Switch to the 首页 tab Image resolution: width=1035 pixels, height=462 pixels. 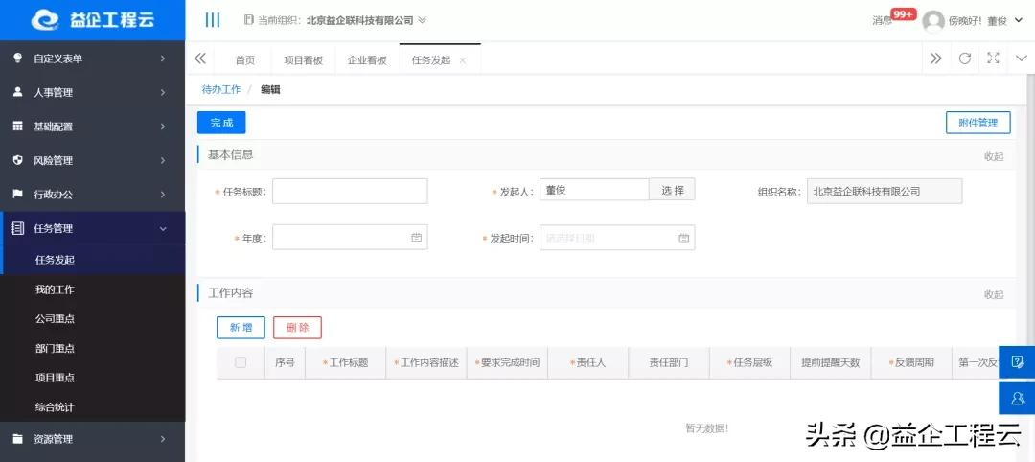pyautogui.click(x=245, y=60)
